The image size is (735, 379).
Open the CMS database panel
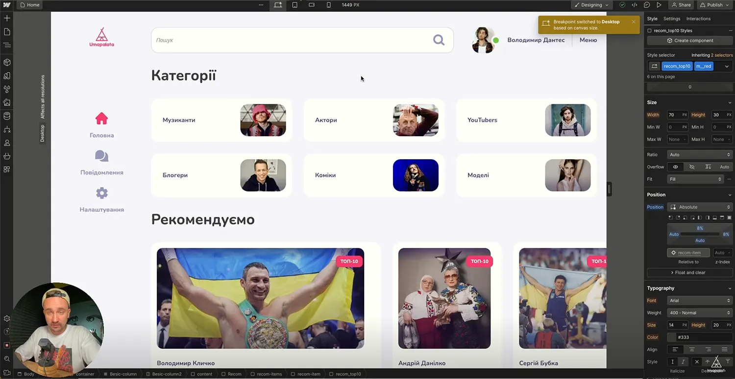pos(7,116)
